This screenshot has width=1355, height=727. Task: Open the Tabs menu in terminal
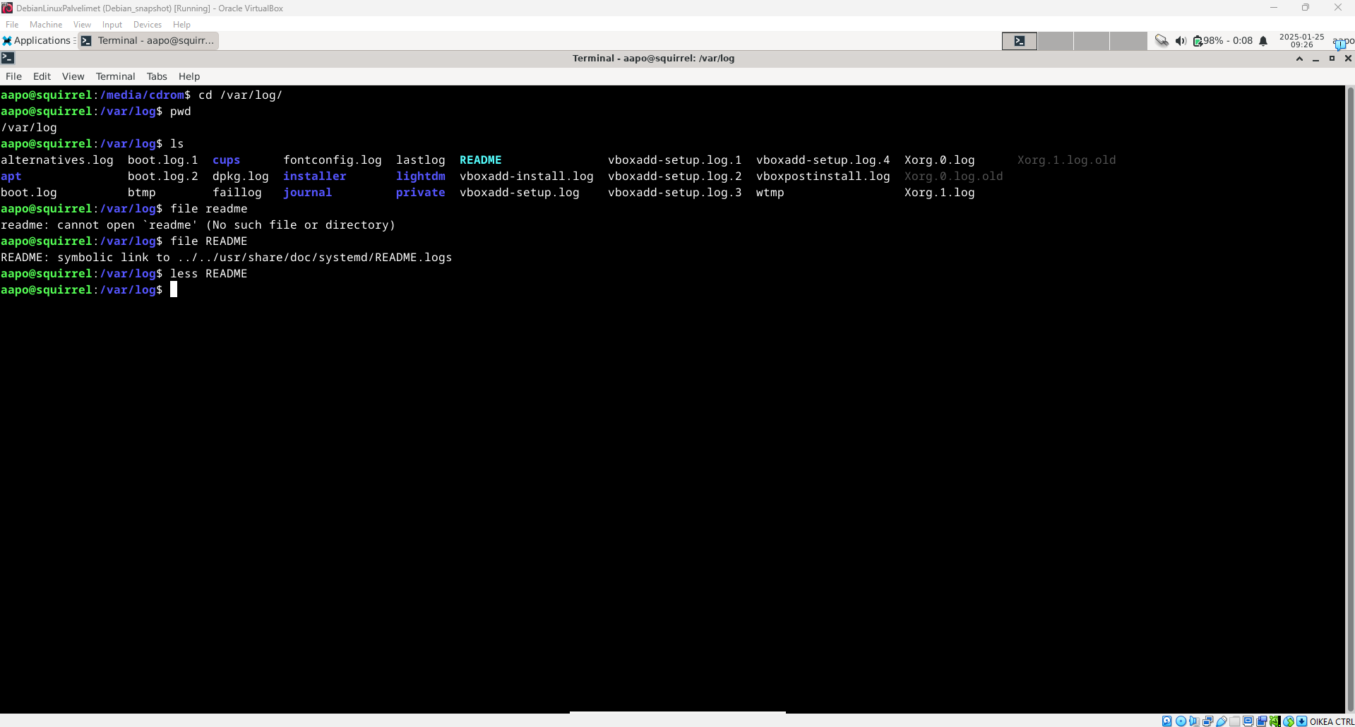(157, 76)
